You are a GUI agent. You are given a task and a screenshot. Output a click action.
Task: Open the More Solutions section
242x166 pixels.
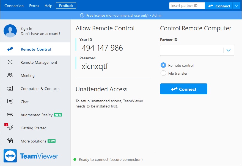[35, 141]
